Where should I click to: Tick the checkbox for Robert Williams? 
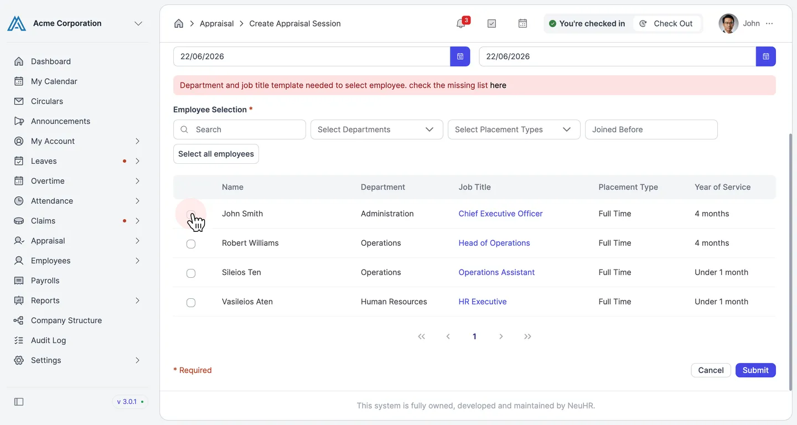pos(191,244)
